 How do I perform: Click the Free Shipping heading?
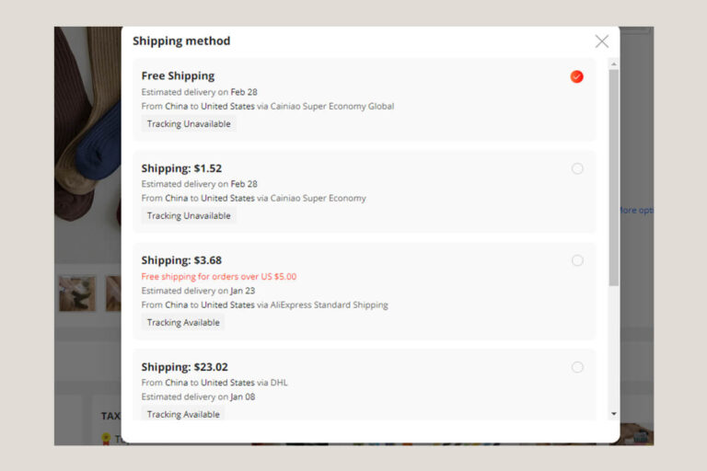tap(178, 76)
